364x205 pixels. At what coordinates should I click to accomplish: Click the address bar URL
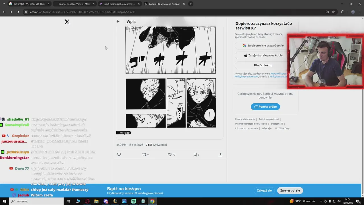82,12
